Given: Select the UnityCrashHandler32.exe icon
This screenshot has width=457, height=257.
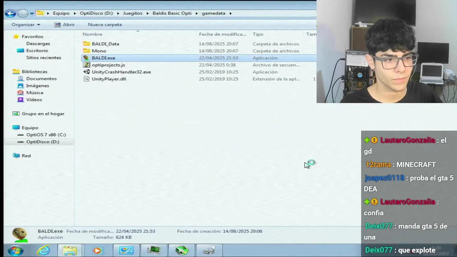Looking at the screenshot, I should click(x=86, y=72).
